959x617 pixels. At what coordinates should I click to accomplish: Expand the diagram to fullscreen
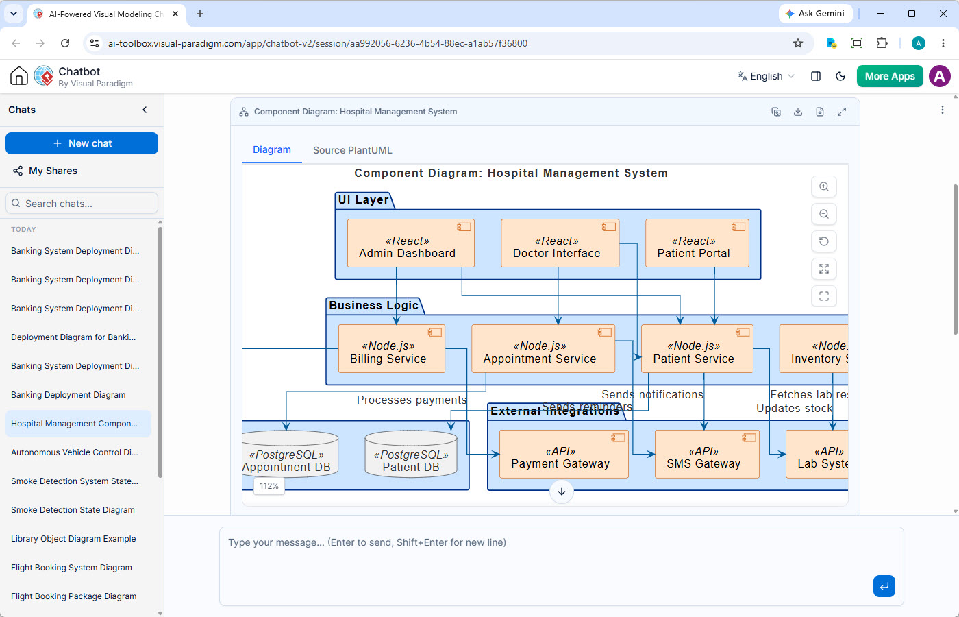[x=842, y=112]
